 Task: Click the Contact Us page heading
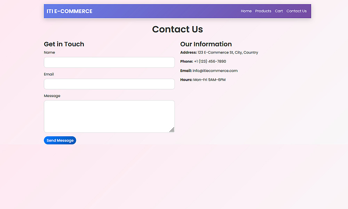(177, 30)
